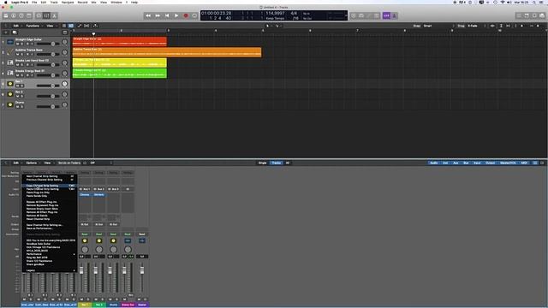
Task: Select Next Channel Strip Setting
Action: tap(50, 176)
